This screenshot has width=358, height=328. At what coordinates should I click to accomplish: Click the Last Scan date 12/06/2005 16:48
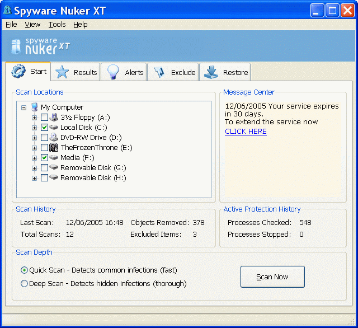click(x=95, y=222)
